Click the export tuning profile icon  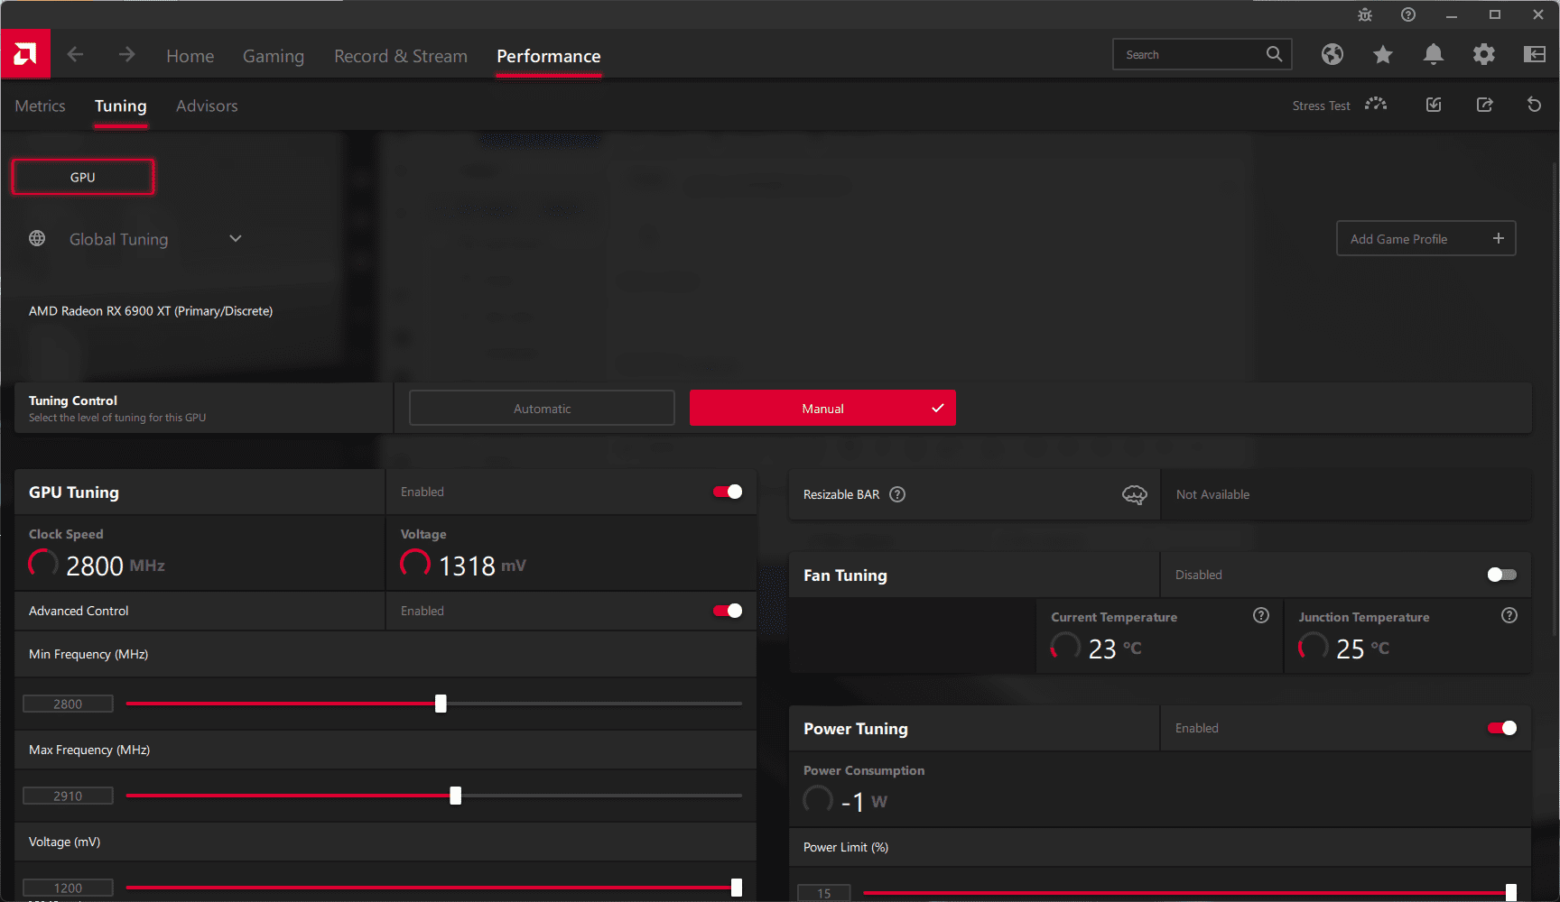pyautogui.click(x=1484, y=105)
